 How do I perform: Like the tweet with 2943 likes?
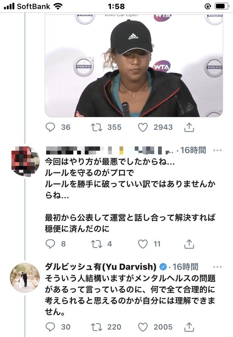[x=143, y=127]
